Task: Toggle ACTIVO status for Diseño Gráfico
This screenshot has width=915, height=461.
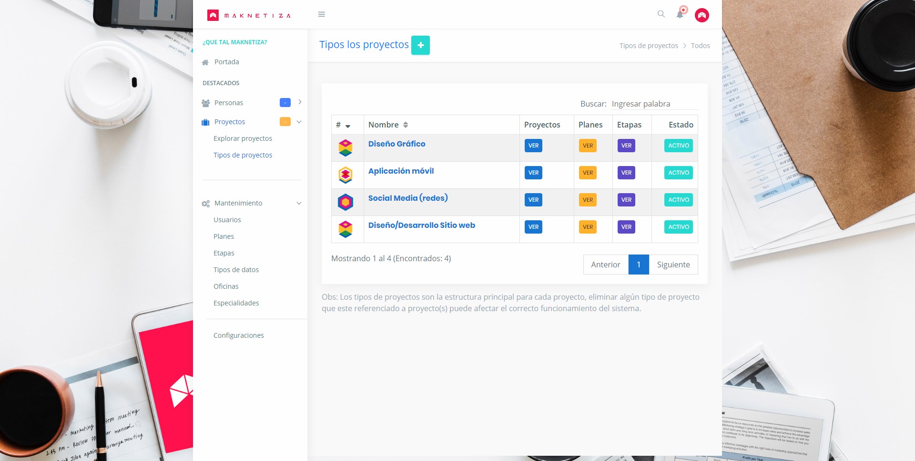Action: [x=679, y=146]
